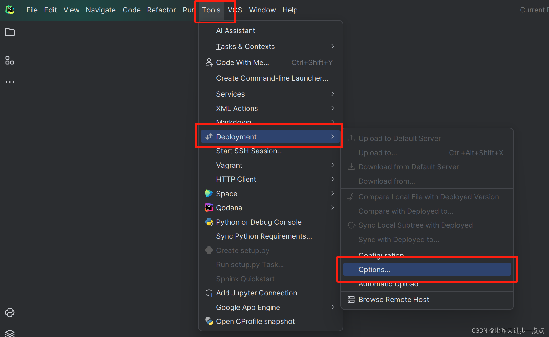Click Start SSH Session

[x=249, y=151]
